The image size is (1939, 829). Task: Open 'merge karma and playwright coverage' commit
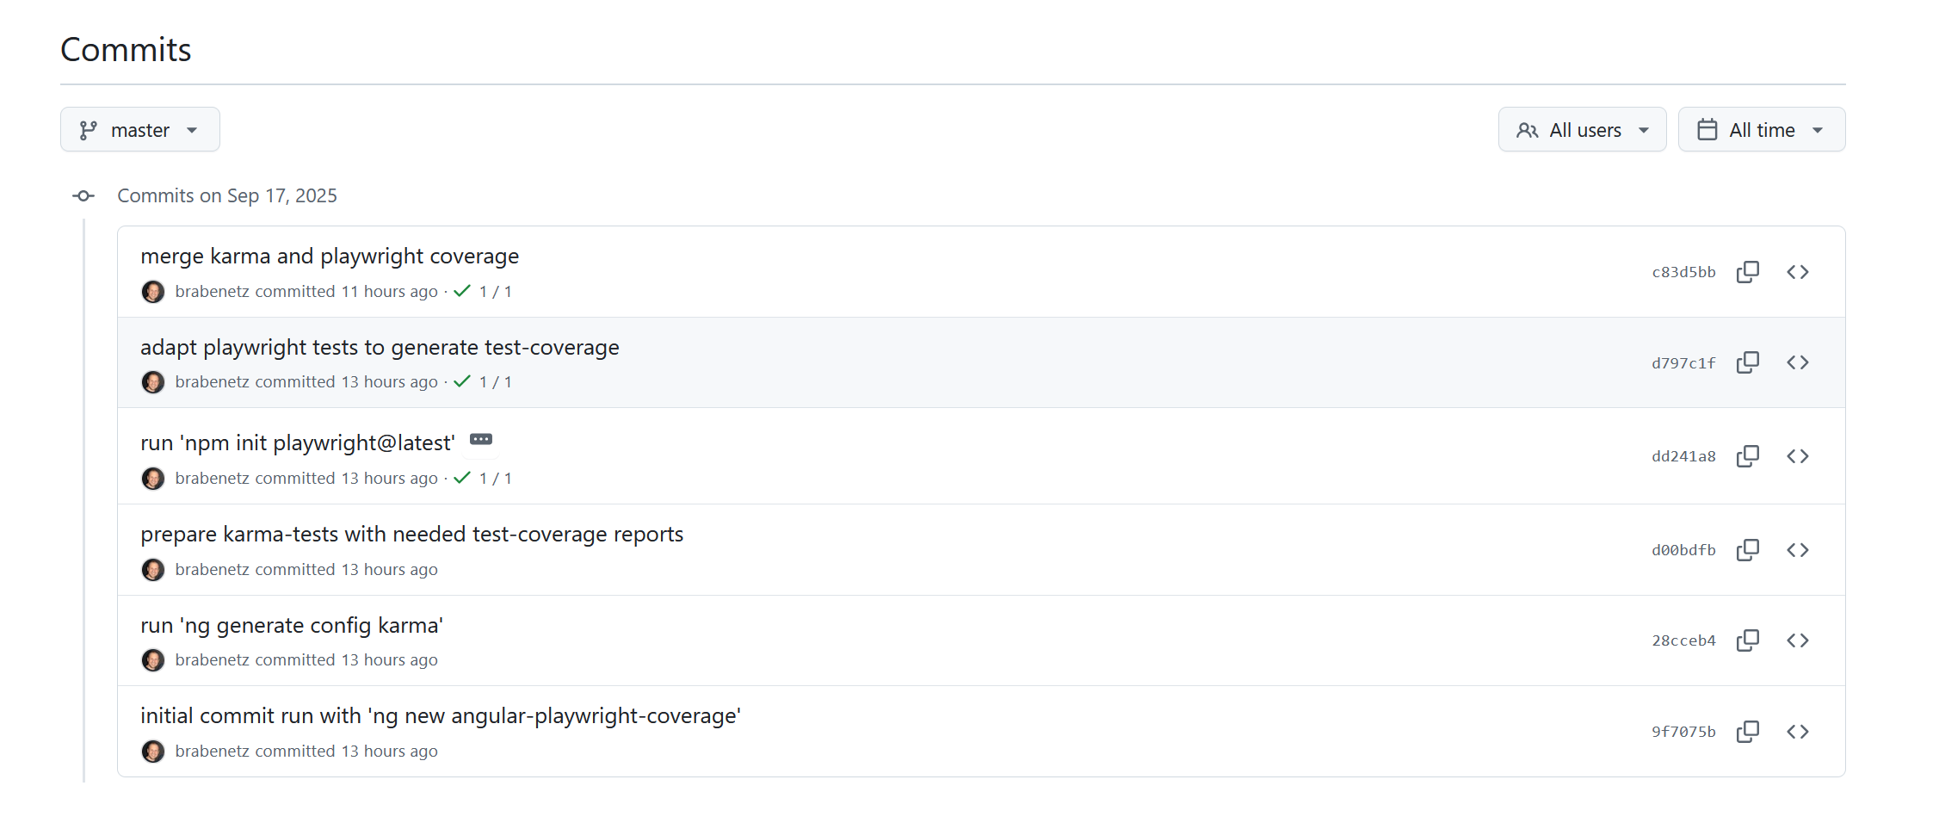point(330,257)
